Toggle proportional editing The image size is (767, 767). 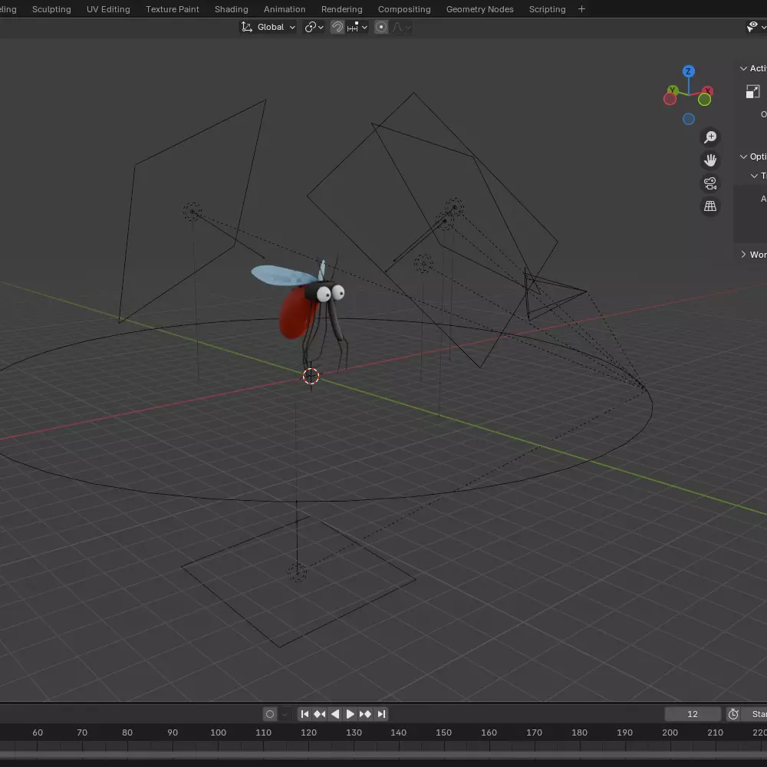coord(381,27)
